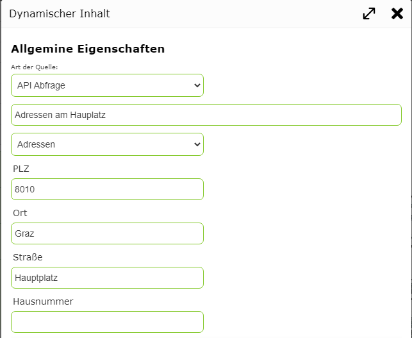Click the 'Hausnummer' field label
This screenshot has width=412, height=338.
tap(43, 301)
